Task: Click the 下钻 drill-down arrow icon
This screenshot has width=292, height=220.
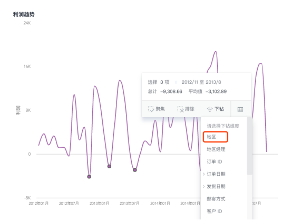Action: pyautogui.click(x=210, y=109)
